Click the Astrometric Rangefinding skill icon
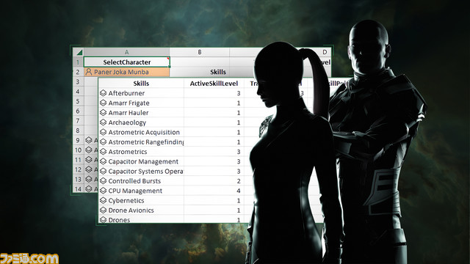Screen dimensions: 470x264 pyautogui.click(x=103, y=142)
